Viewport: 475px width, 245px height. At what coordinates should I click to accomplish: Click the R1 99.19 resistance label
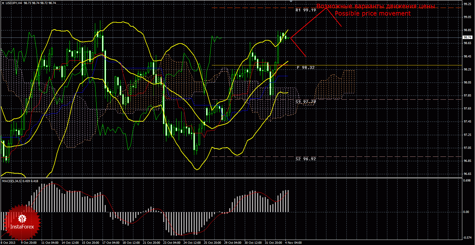click(305, 10)
